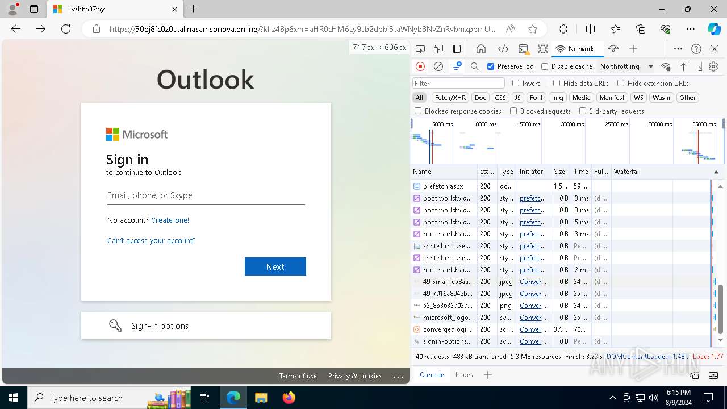
Task: Import HAR file upload arrow icon
Action: pyautogui.click(x=684, y=66)
